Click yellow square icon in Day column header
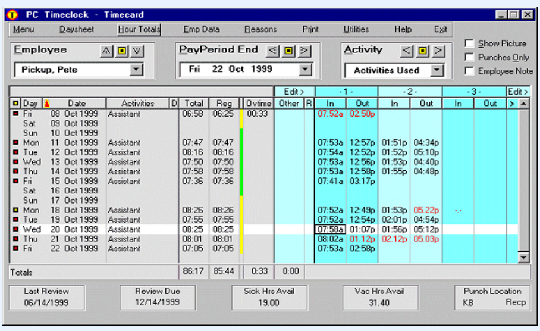The width and height of the screenshot is (540, 331). 16,103
